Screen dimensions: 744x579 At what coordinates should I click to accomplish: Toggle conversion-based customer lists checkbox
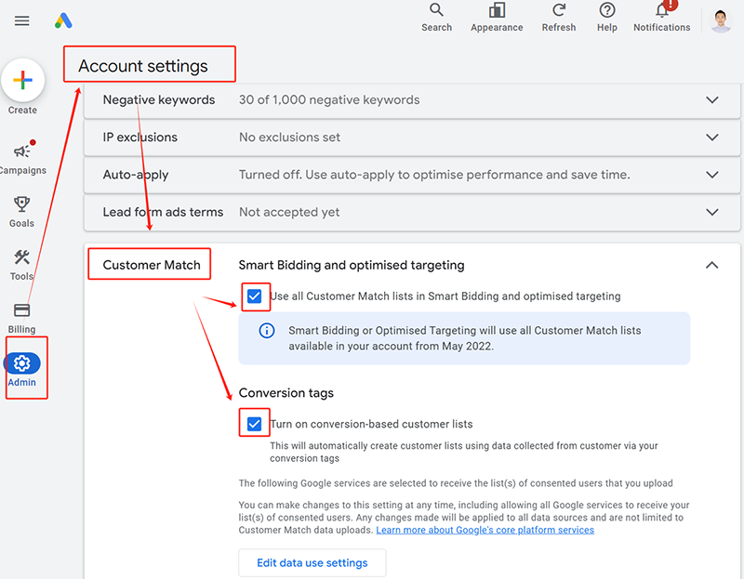[x=254, y=424]
